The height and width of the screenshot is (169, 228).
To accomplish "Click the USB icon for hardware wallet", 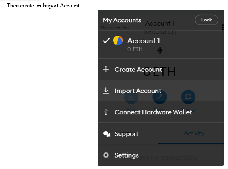I will 106,112.
